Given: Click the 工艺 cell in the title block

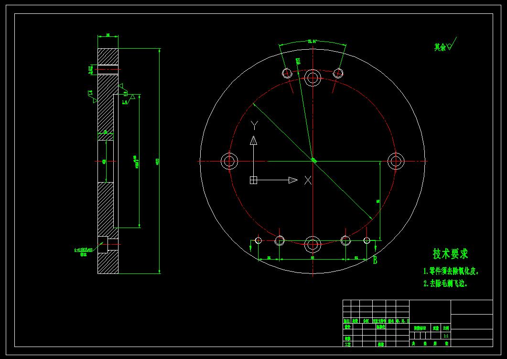Looking at the screenshot, I should point(347,344).
